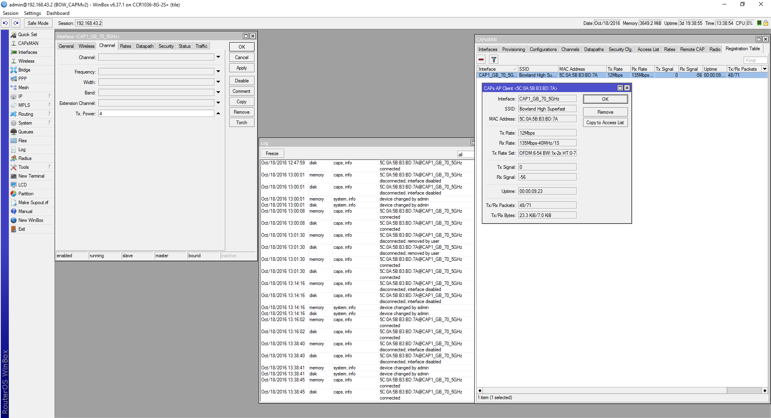Click CAPsMAN horizontal scrollbar right arrow
Viewport: 771px width, 418px height.
pos(765,391)
